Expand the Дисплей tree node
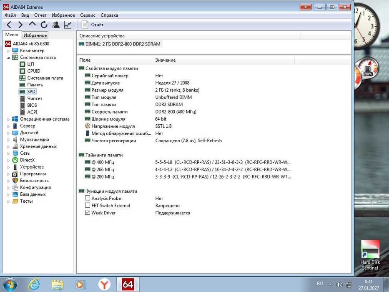The image size is (389, 292). coord(8,133)
